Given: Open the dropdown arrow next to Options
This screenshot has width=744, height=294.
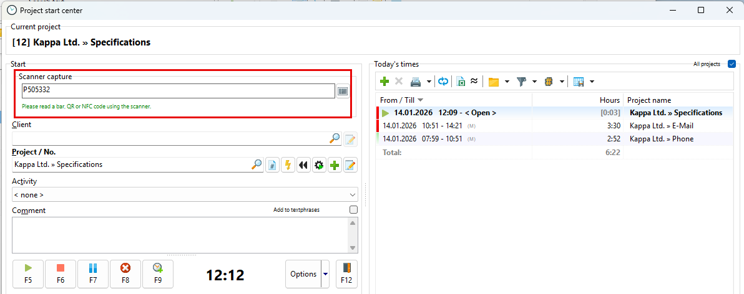Looking at the screenshot, I should coord(325,274).
